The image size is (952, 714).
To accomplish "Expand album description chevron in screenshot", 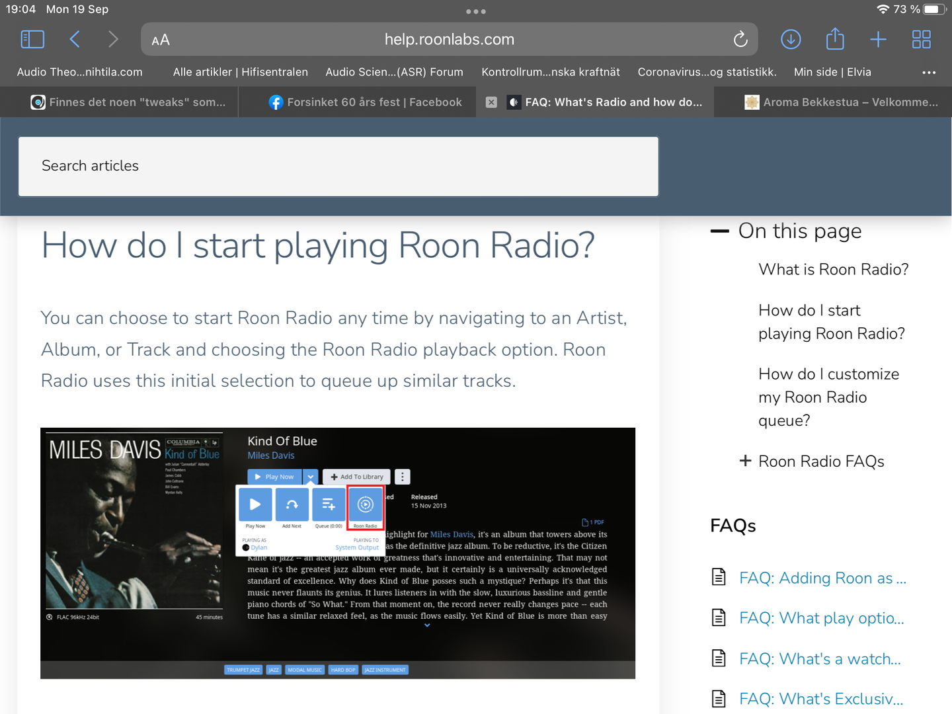I will (427, 625).
